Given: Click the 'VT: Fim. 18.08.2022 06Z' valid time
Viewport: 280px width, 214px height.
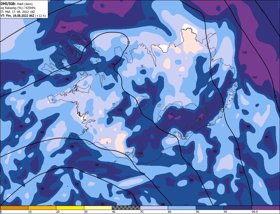Looking at the screenshot, I should pyautogui.click(x=17, y=15).
